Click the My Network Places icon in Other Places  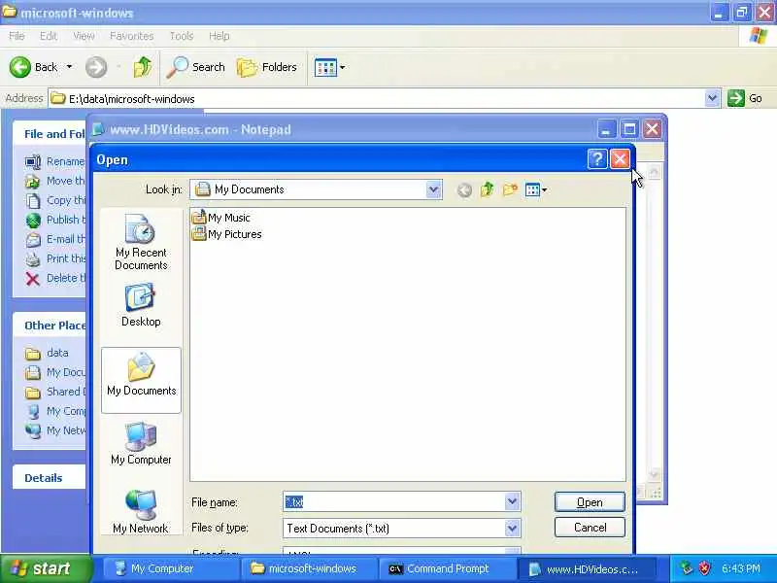[x=33, y=430]
